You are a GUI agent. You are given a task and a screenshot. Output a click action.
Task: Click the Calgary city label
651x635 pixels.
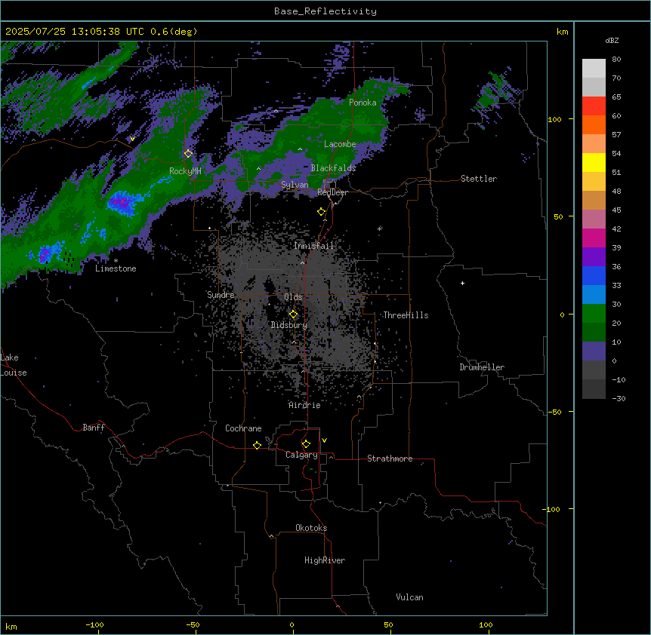pyautogui.click(x=301, y=455)
